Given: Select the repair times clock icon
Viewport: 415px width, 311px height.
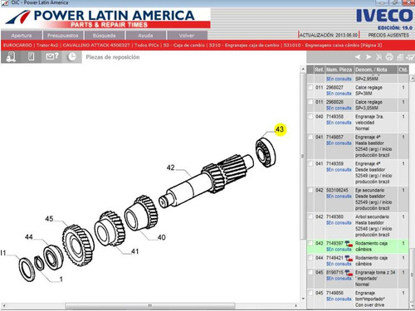Looking at the screenshot, I should click(72, 57).
